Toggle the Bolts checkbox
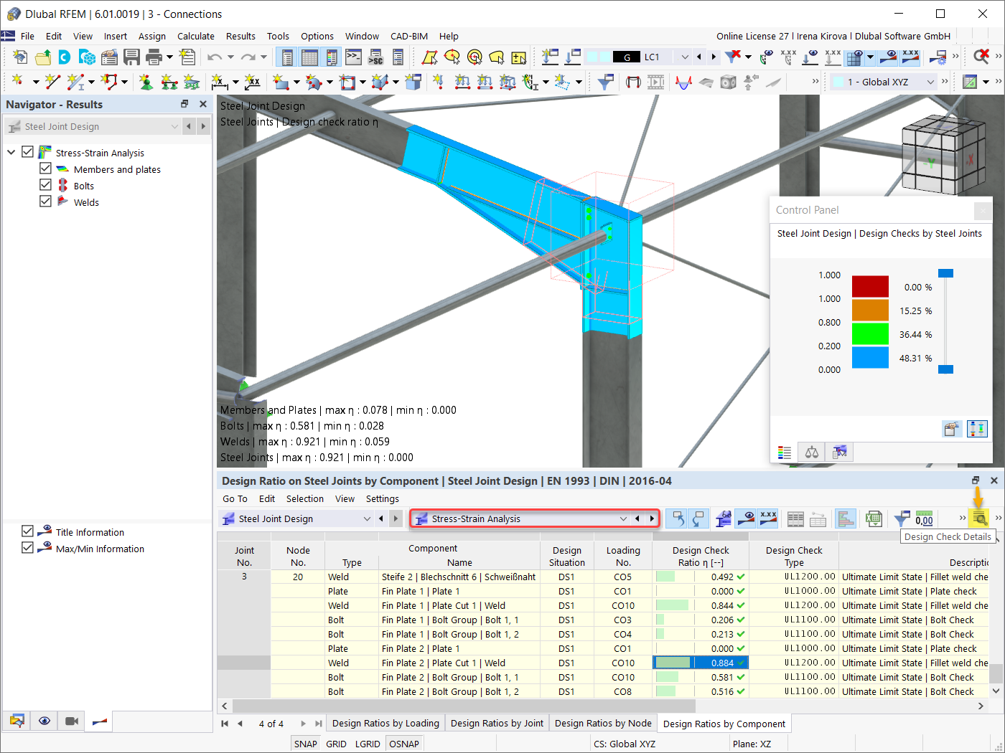This screenshot has height=753, width=1005. (x=45, y=184)
